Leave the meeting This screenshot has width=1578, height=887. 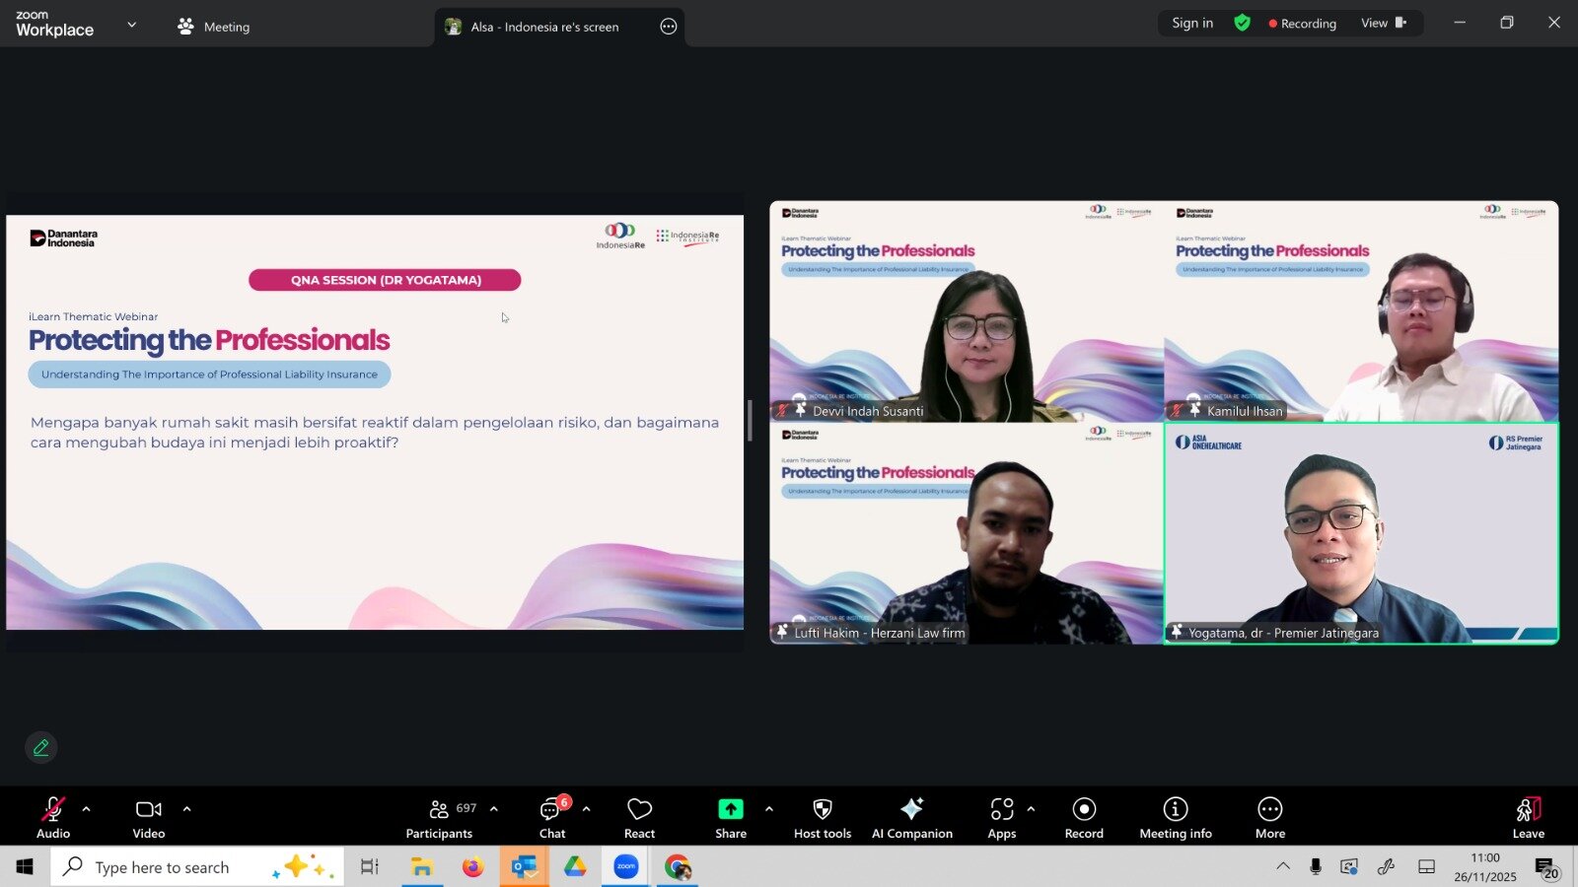click(1528, 818)
